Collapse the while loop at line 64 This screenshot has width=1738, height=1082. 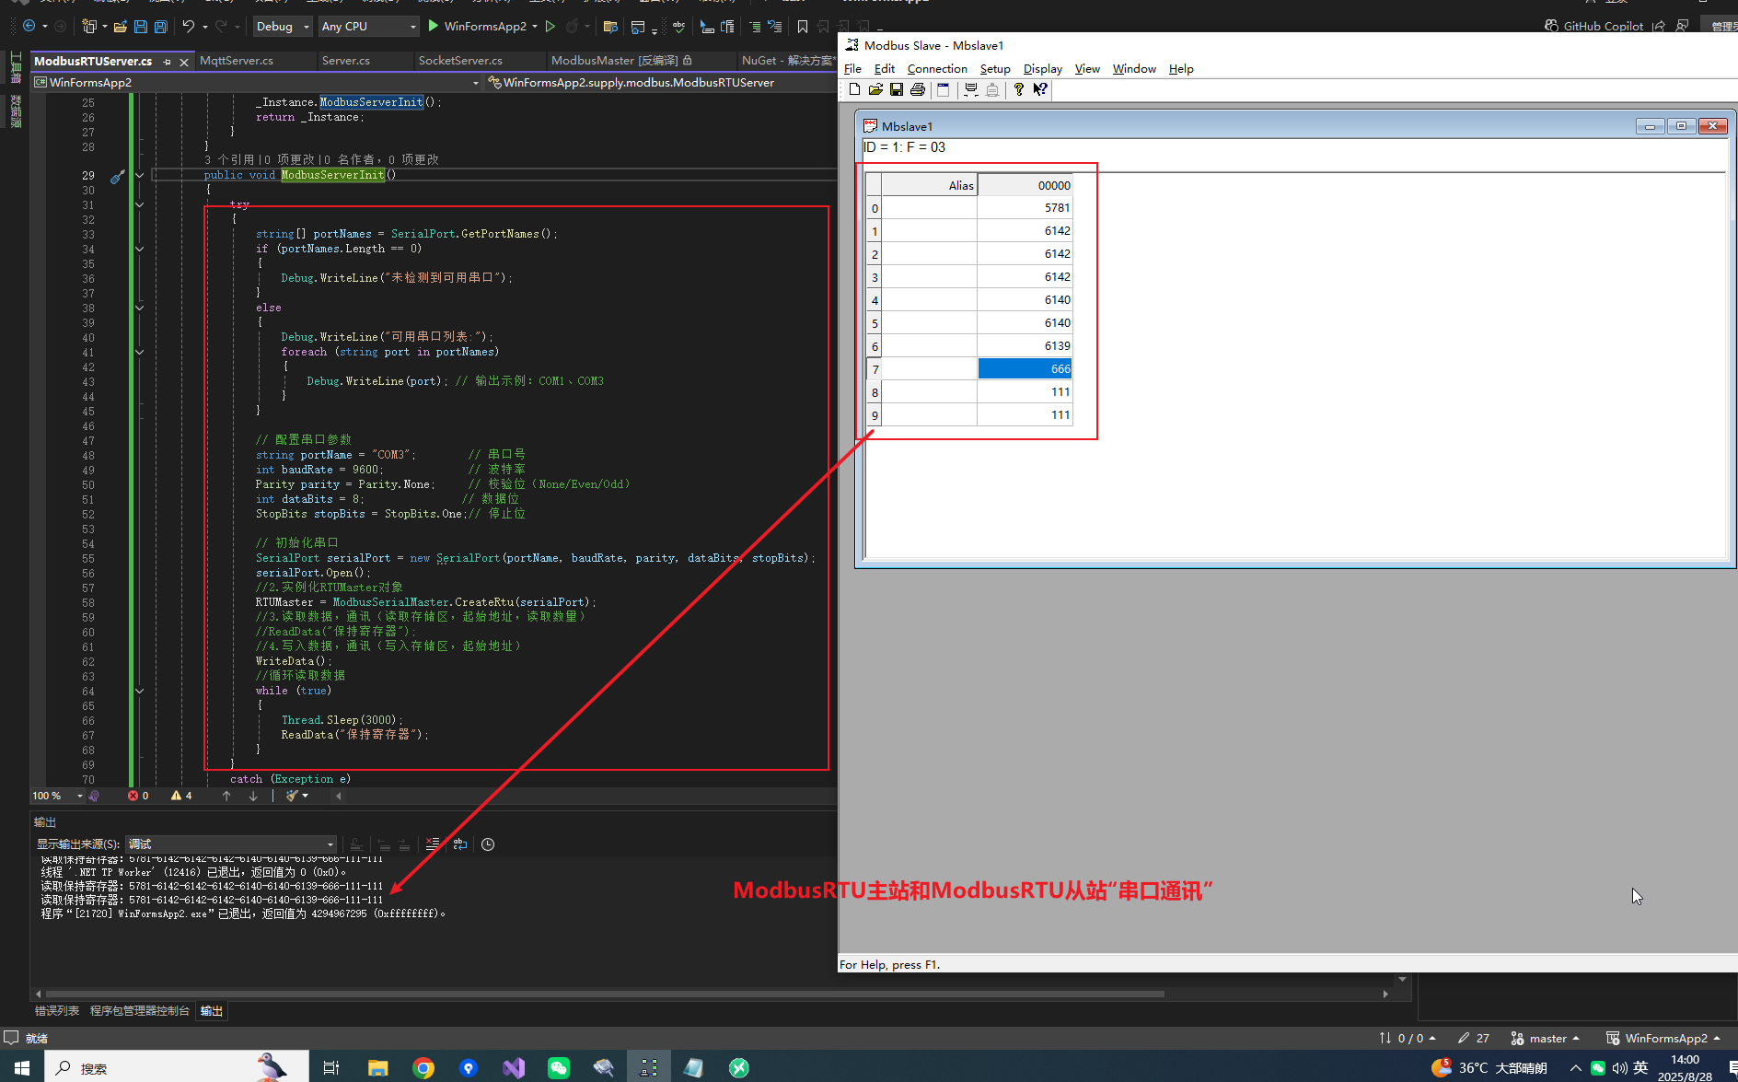(x=140, y=691)
